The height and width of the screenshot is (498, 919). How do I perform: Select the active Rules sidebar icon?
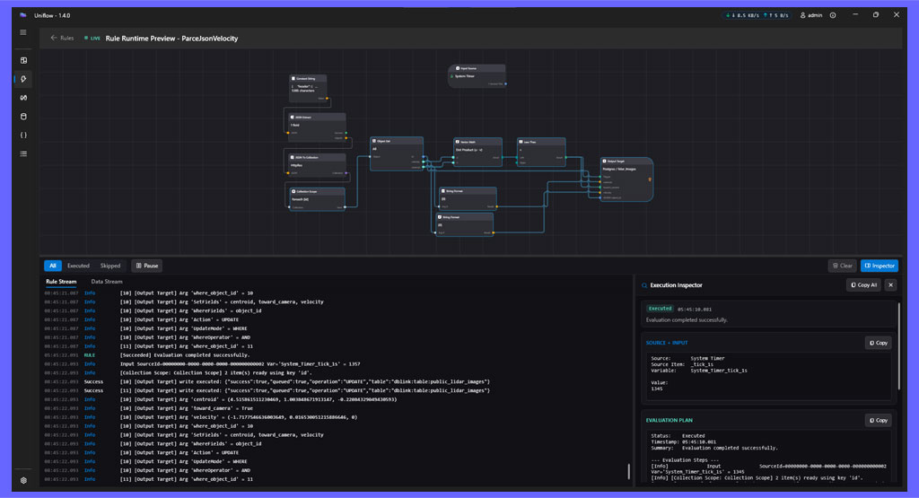23,79
